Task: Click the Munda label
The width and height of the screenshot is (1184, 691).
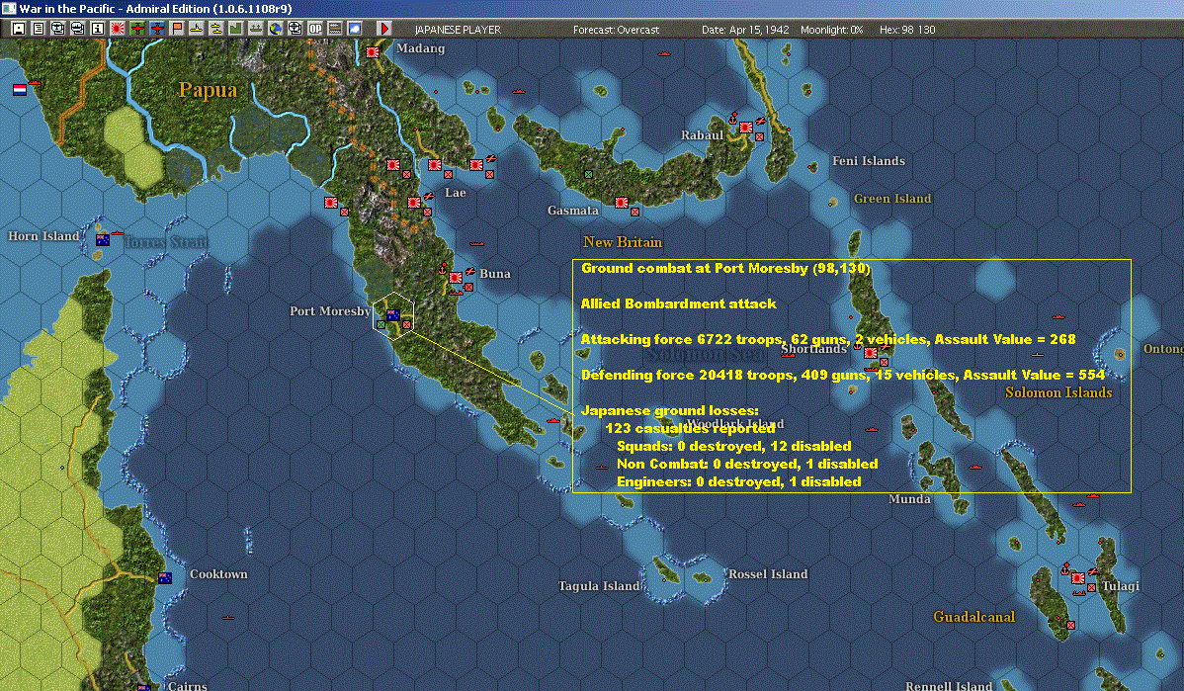Action: pos(909,499)
